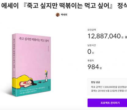This screenshot has width=127, height=110.
Task: Select the 12,887,040 collected amount figure
Action: (x=104, y=36)
